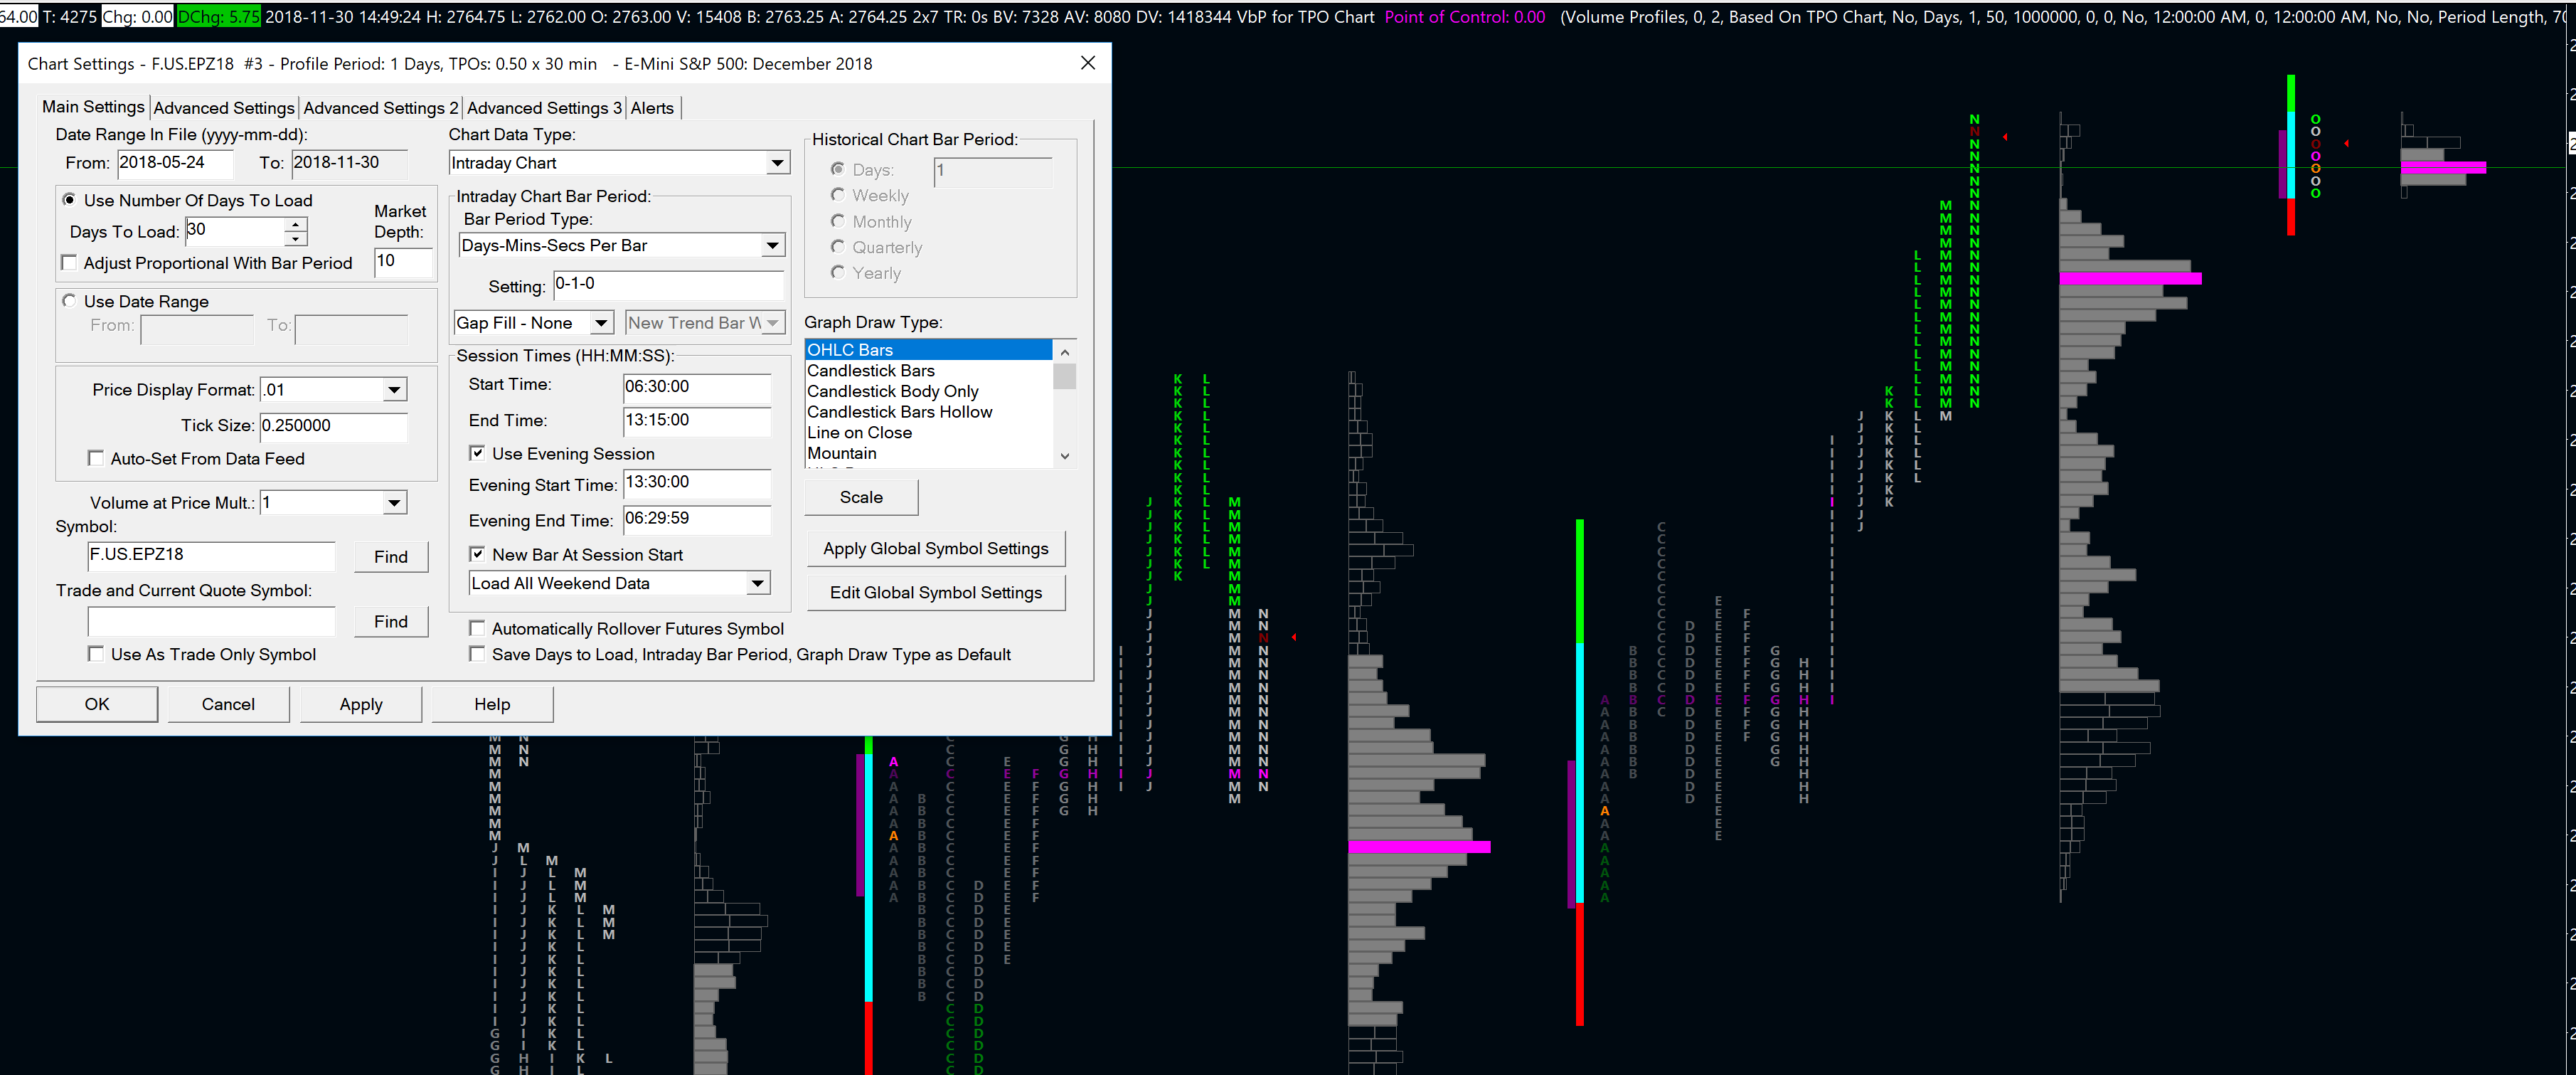Increase Days To Load with up arrow

click(294, 226)
